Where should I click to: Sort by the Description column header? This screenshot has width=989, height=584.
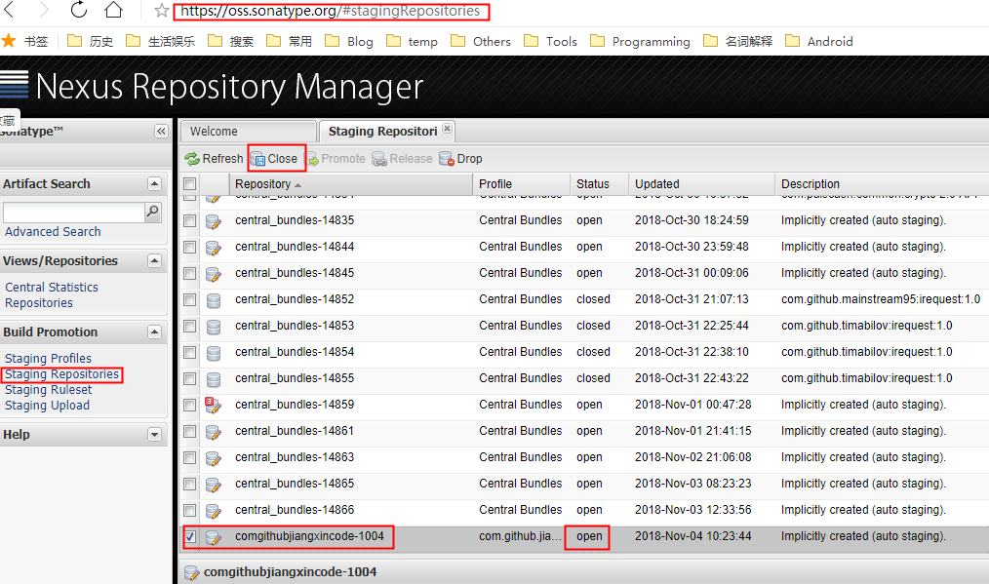coord(883,184)
